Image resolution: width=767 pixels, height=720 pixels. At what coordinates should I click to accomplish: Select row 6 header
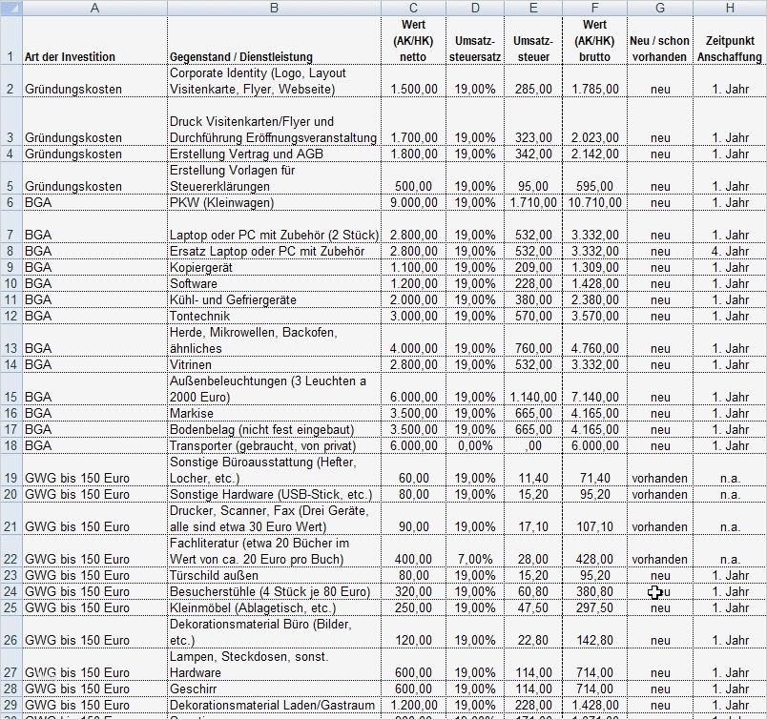(11, 202)
